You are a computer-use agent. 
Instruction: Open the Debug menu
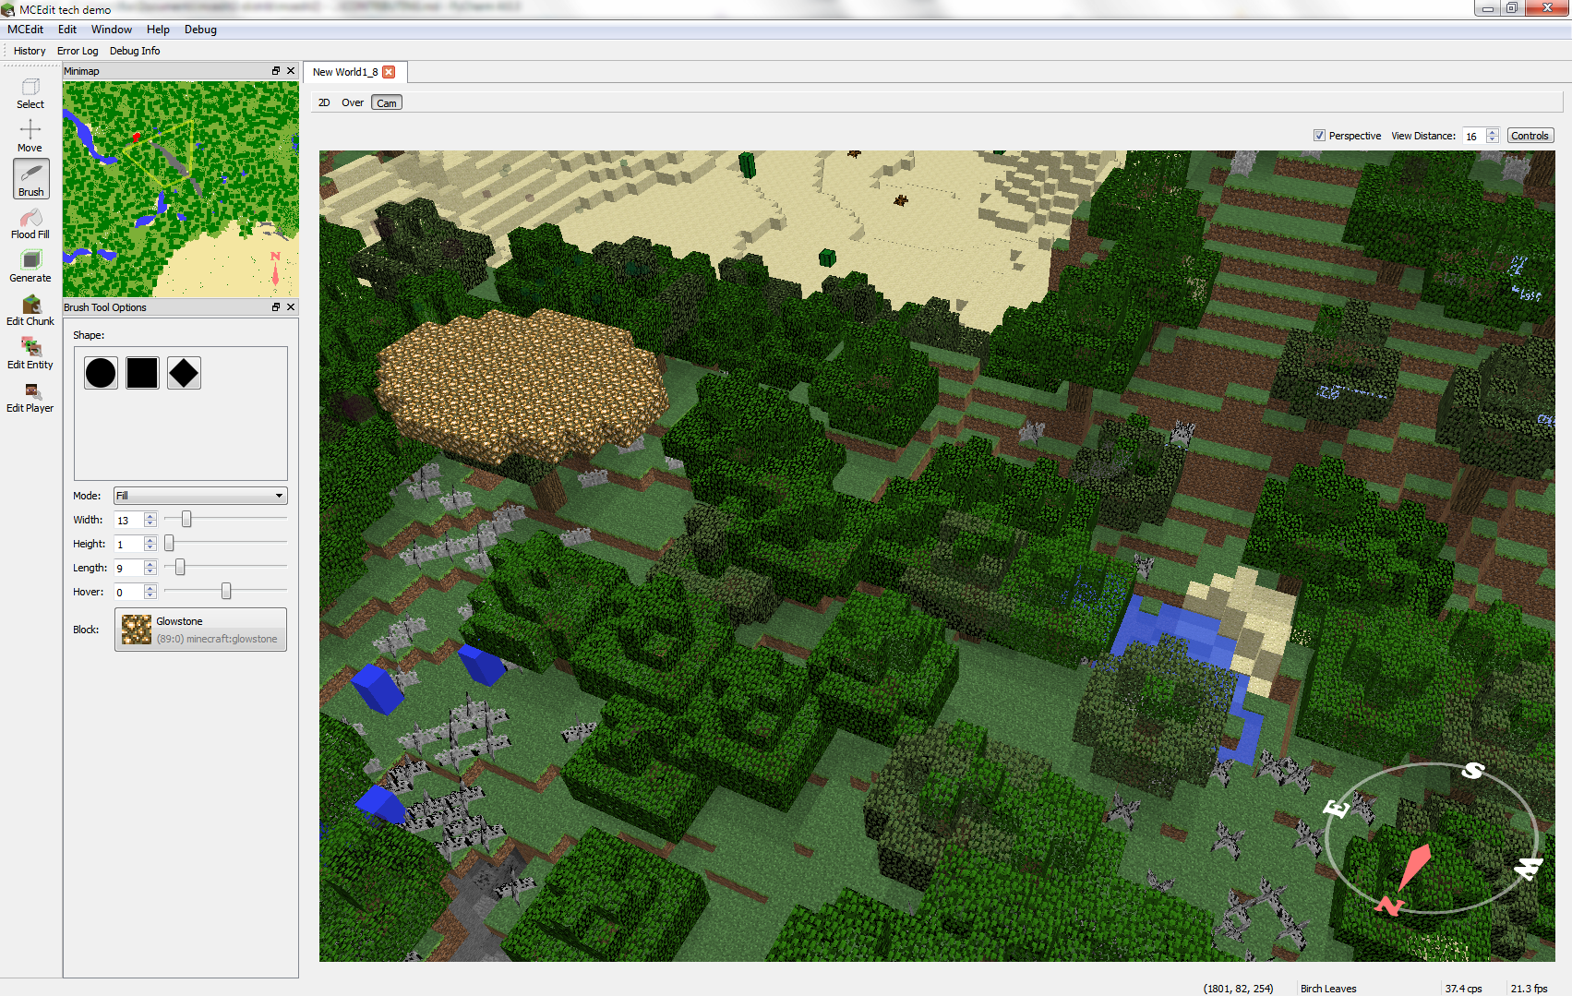[200, 30]
